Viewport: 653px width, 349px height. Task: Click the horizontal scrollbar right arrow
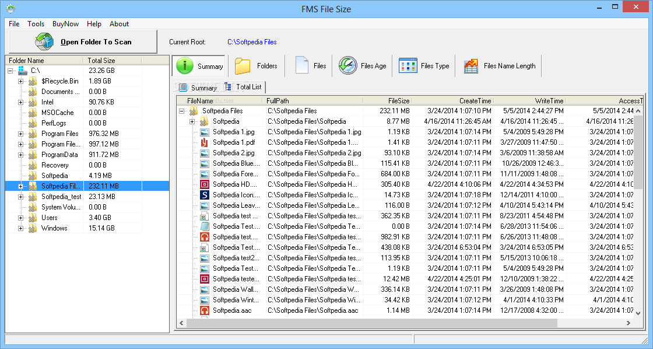[x=629, y=323]
